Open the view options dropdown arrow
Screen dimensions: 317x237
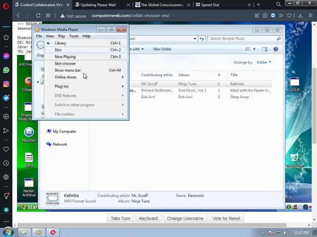254,49
